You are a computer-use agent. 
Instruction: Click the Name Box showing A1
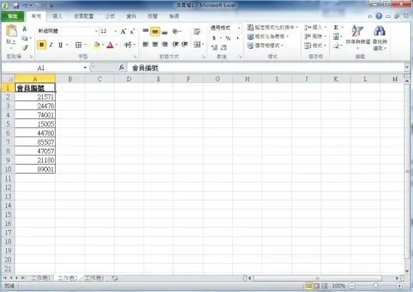click(x=41, y=68)
